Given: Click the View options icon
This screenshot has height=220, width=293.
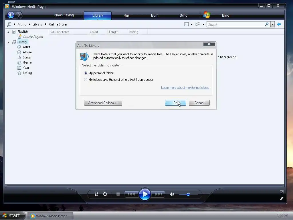Looking at the screenshot, I should (197, 25).
